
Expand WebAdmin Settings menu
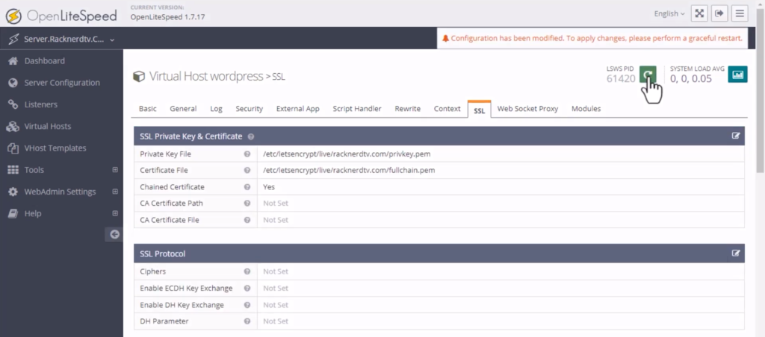(60, 192)
